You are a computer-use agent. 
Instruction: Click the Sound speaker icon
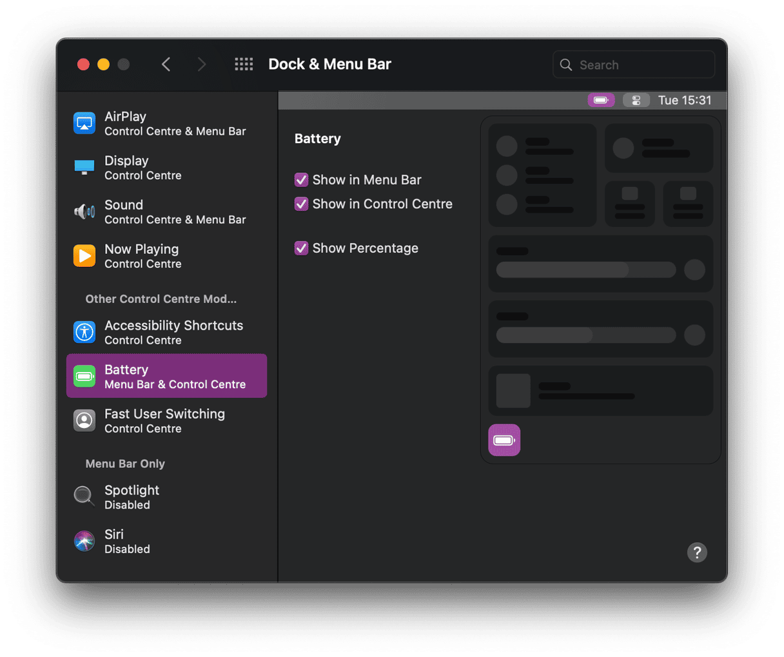click(84, 211)
